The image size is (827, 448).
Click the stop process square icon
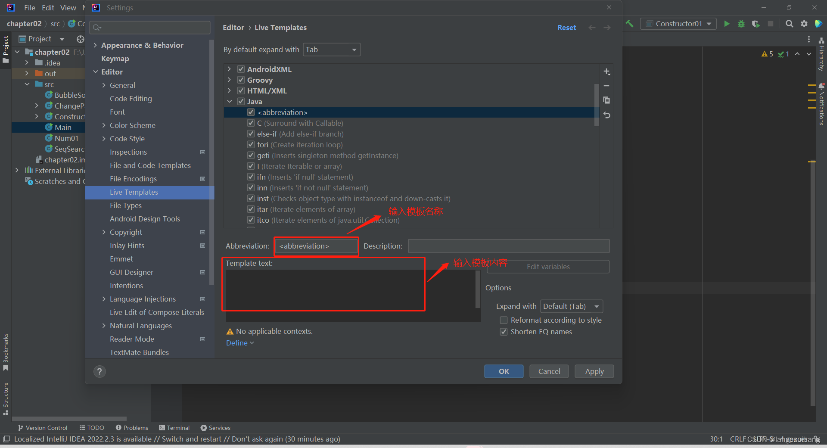771,24
